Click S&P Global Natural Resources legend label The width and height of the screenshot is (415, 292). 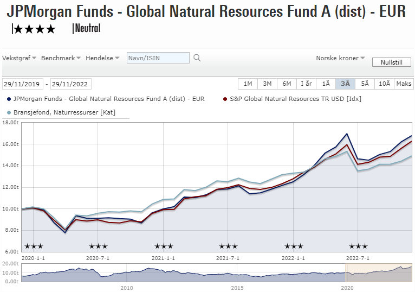(x=295, y=99)
